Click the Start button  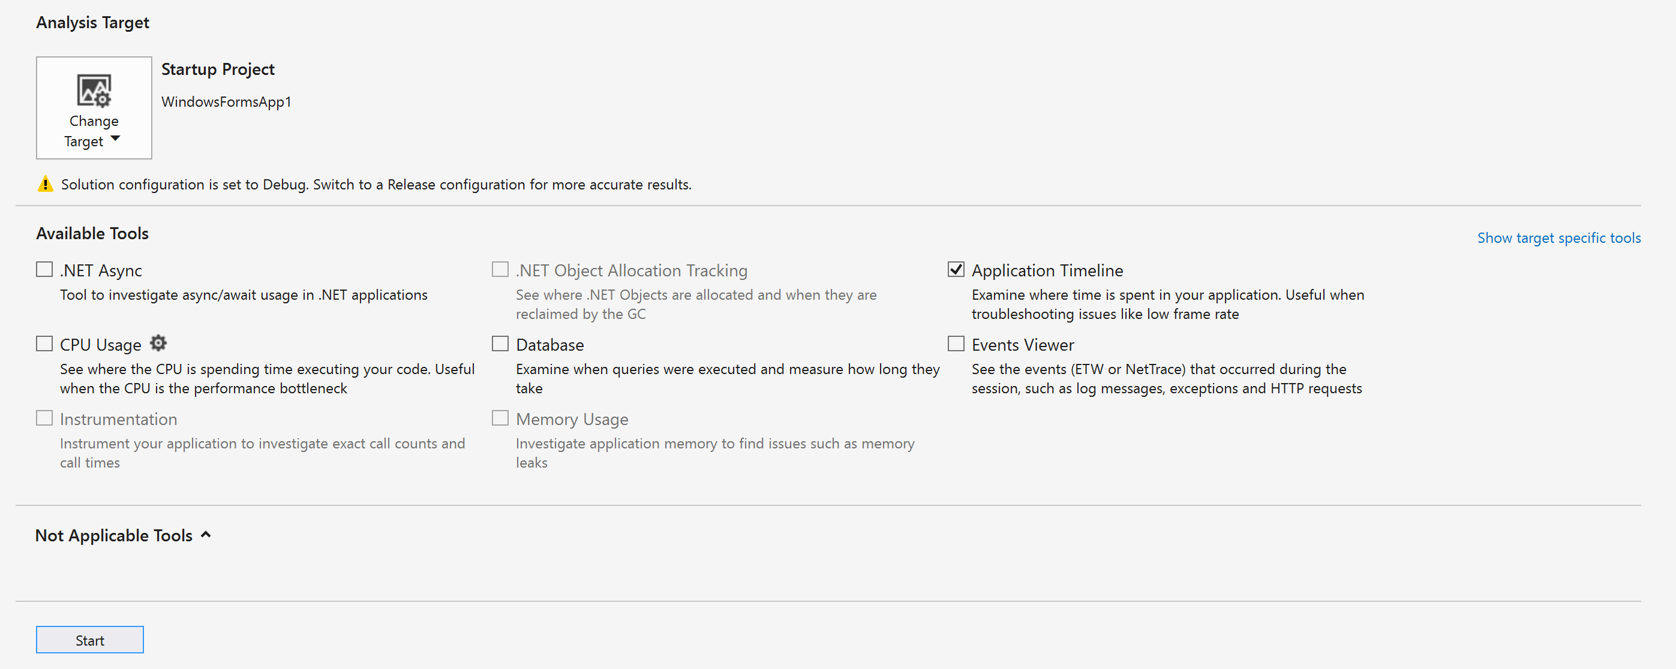(90, 640)
